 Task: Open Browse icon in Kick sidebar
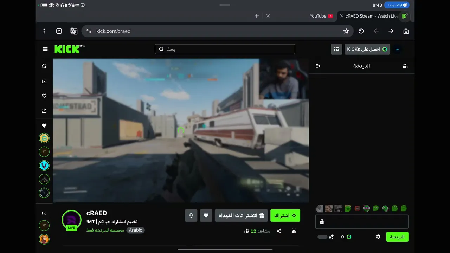pyautogui.click(x=44, y=81)
